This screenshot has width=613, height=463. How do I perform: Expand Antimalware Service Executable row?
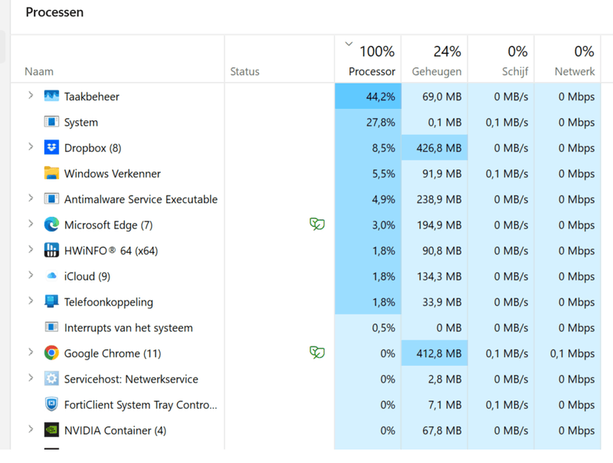coord(31,198)
